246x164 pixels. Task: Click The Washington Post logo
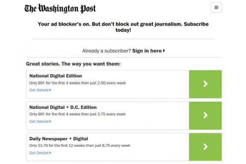[x=60, y=8]
